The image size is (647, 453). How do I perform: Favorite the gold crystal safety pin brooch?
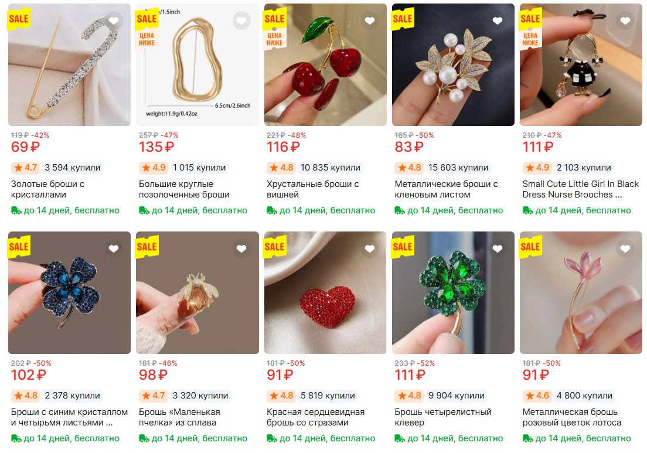(114, 21)
